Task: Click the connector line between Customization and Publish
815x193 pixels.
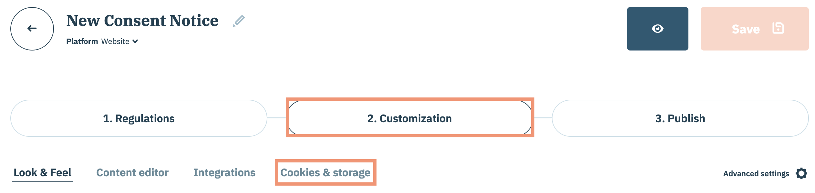Action: click(543, 118)
